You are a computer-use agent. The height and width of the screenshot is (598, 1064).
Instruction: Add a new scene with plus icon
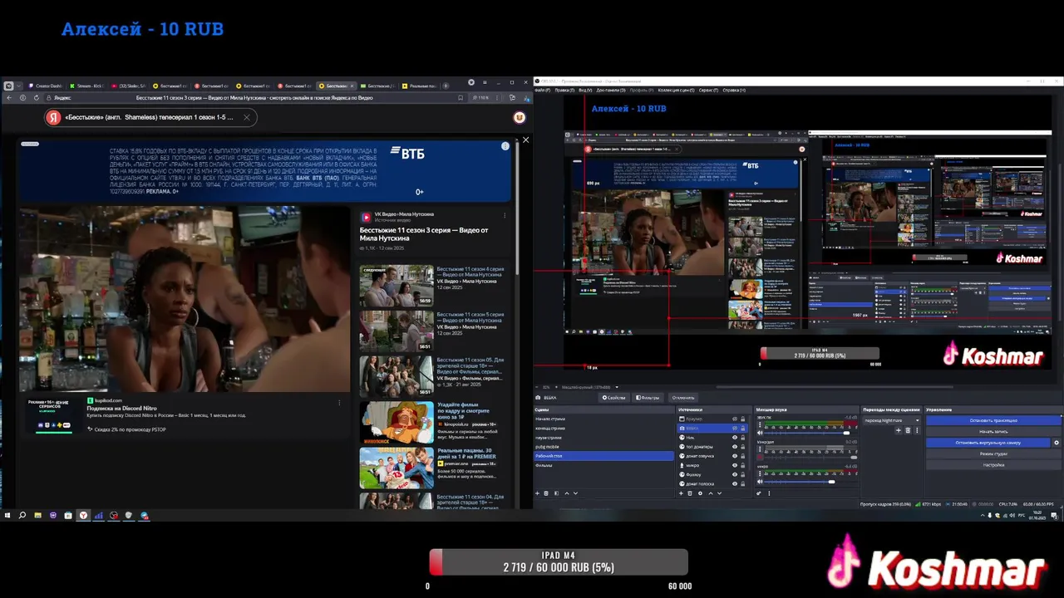[537, 493]
